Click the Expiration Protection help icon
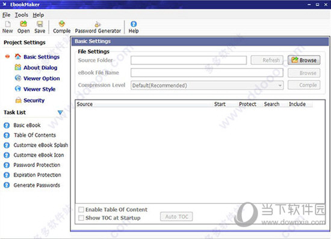331x239 pixels. [x=7, y=175]
